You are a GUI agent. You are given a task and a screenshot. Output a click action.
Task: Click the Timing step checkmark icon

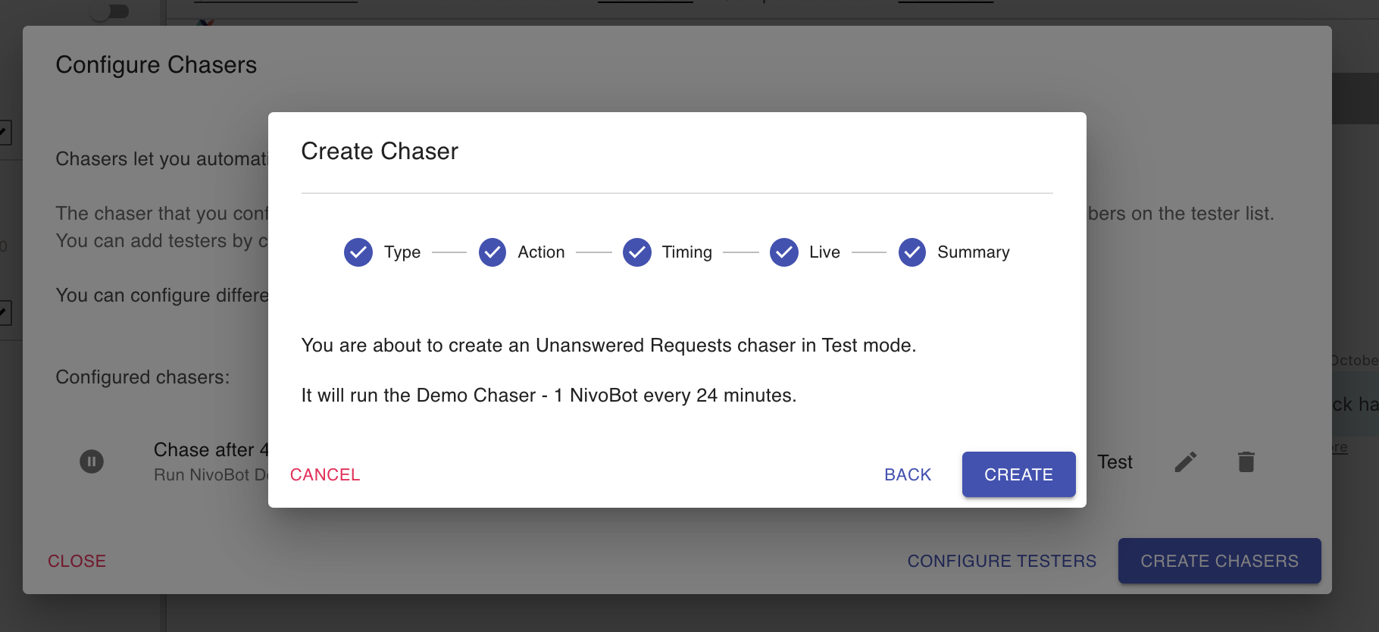click(x=637, y=252)
